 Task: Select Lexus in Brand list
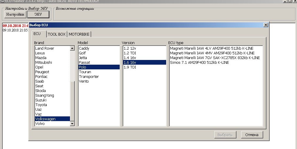pos(52,53)
